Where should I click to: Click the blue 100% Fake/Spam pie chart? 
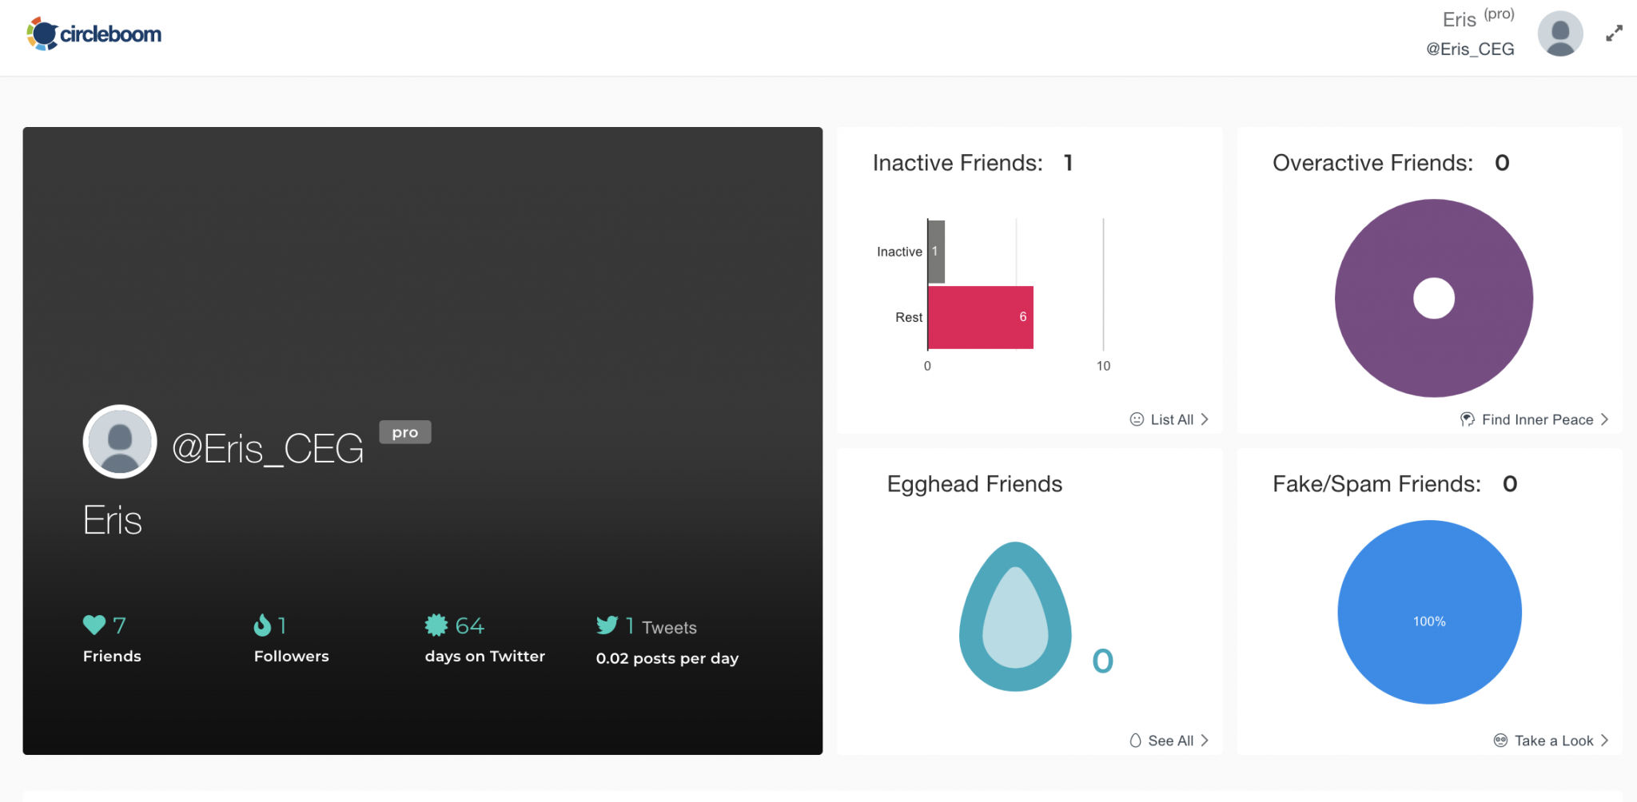(x=1429, y=612)
